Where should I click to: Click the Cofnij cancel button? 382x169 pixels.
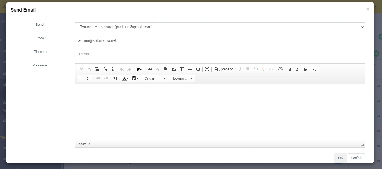click(x=356, y=158)
